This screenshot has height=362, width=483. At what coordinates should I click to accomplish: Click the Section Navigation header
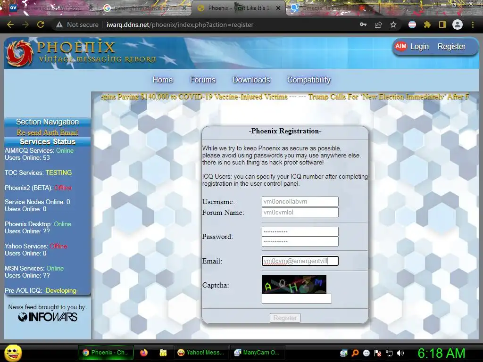click(48, 122)
